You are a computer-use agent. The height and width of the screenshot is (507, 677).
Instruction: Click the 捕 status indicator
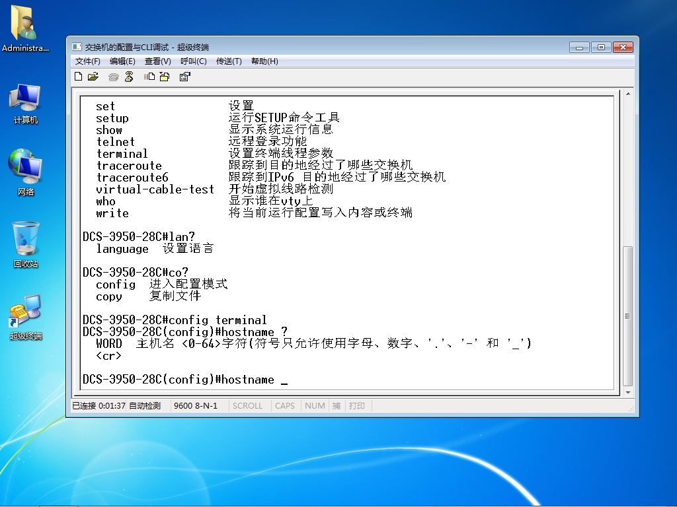click(x=337, y=406)
